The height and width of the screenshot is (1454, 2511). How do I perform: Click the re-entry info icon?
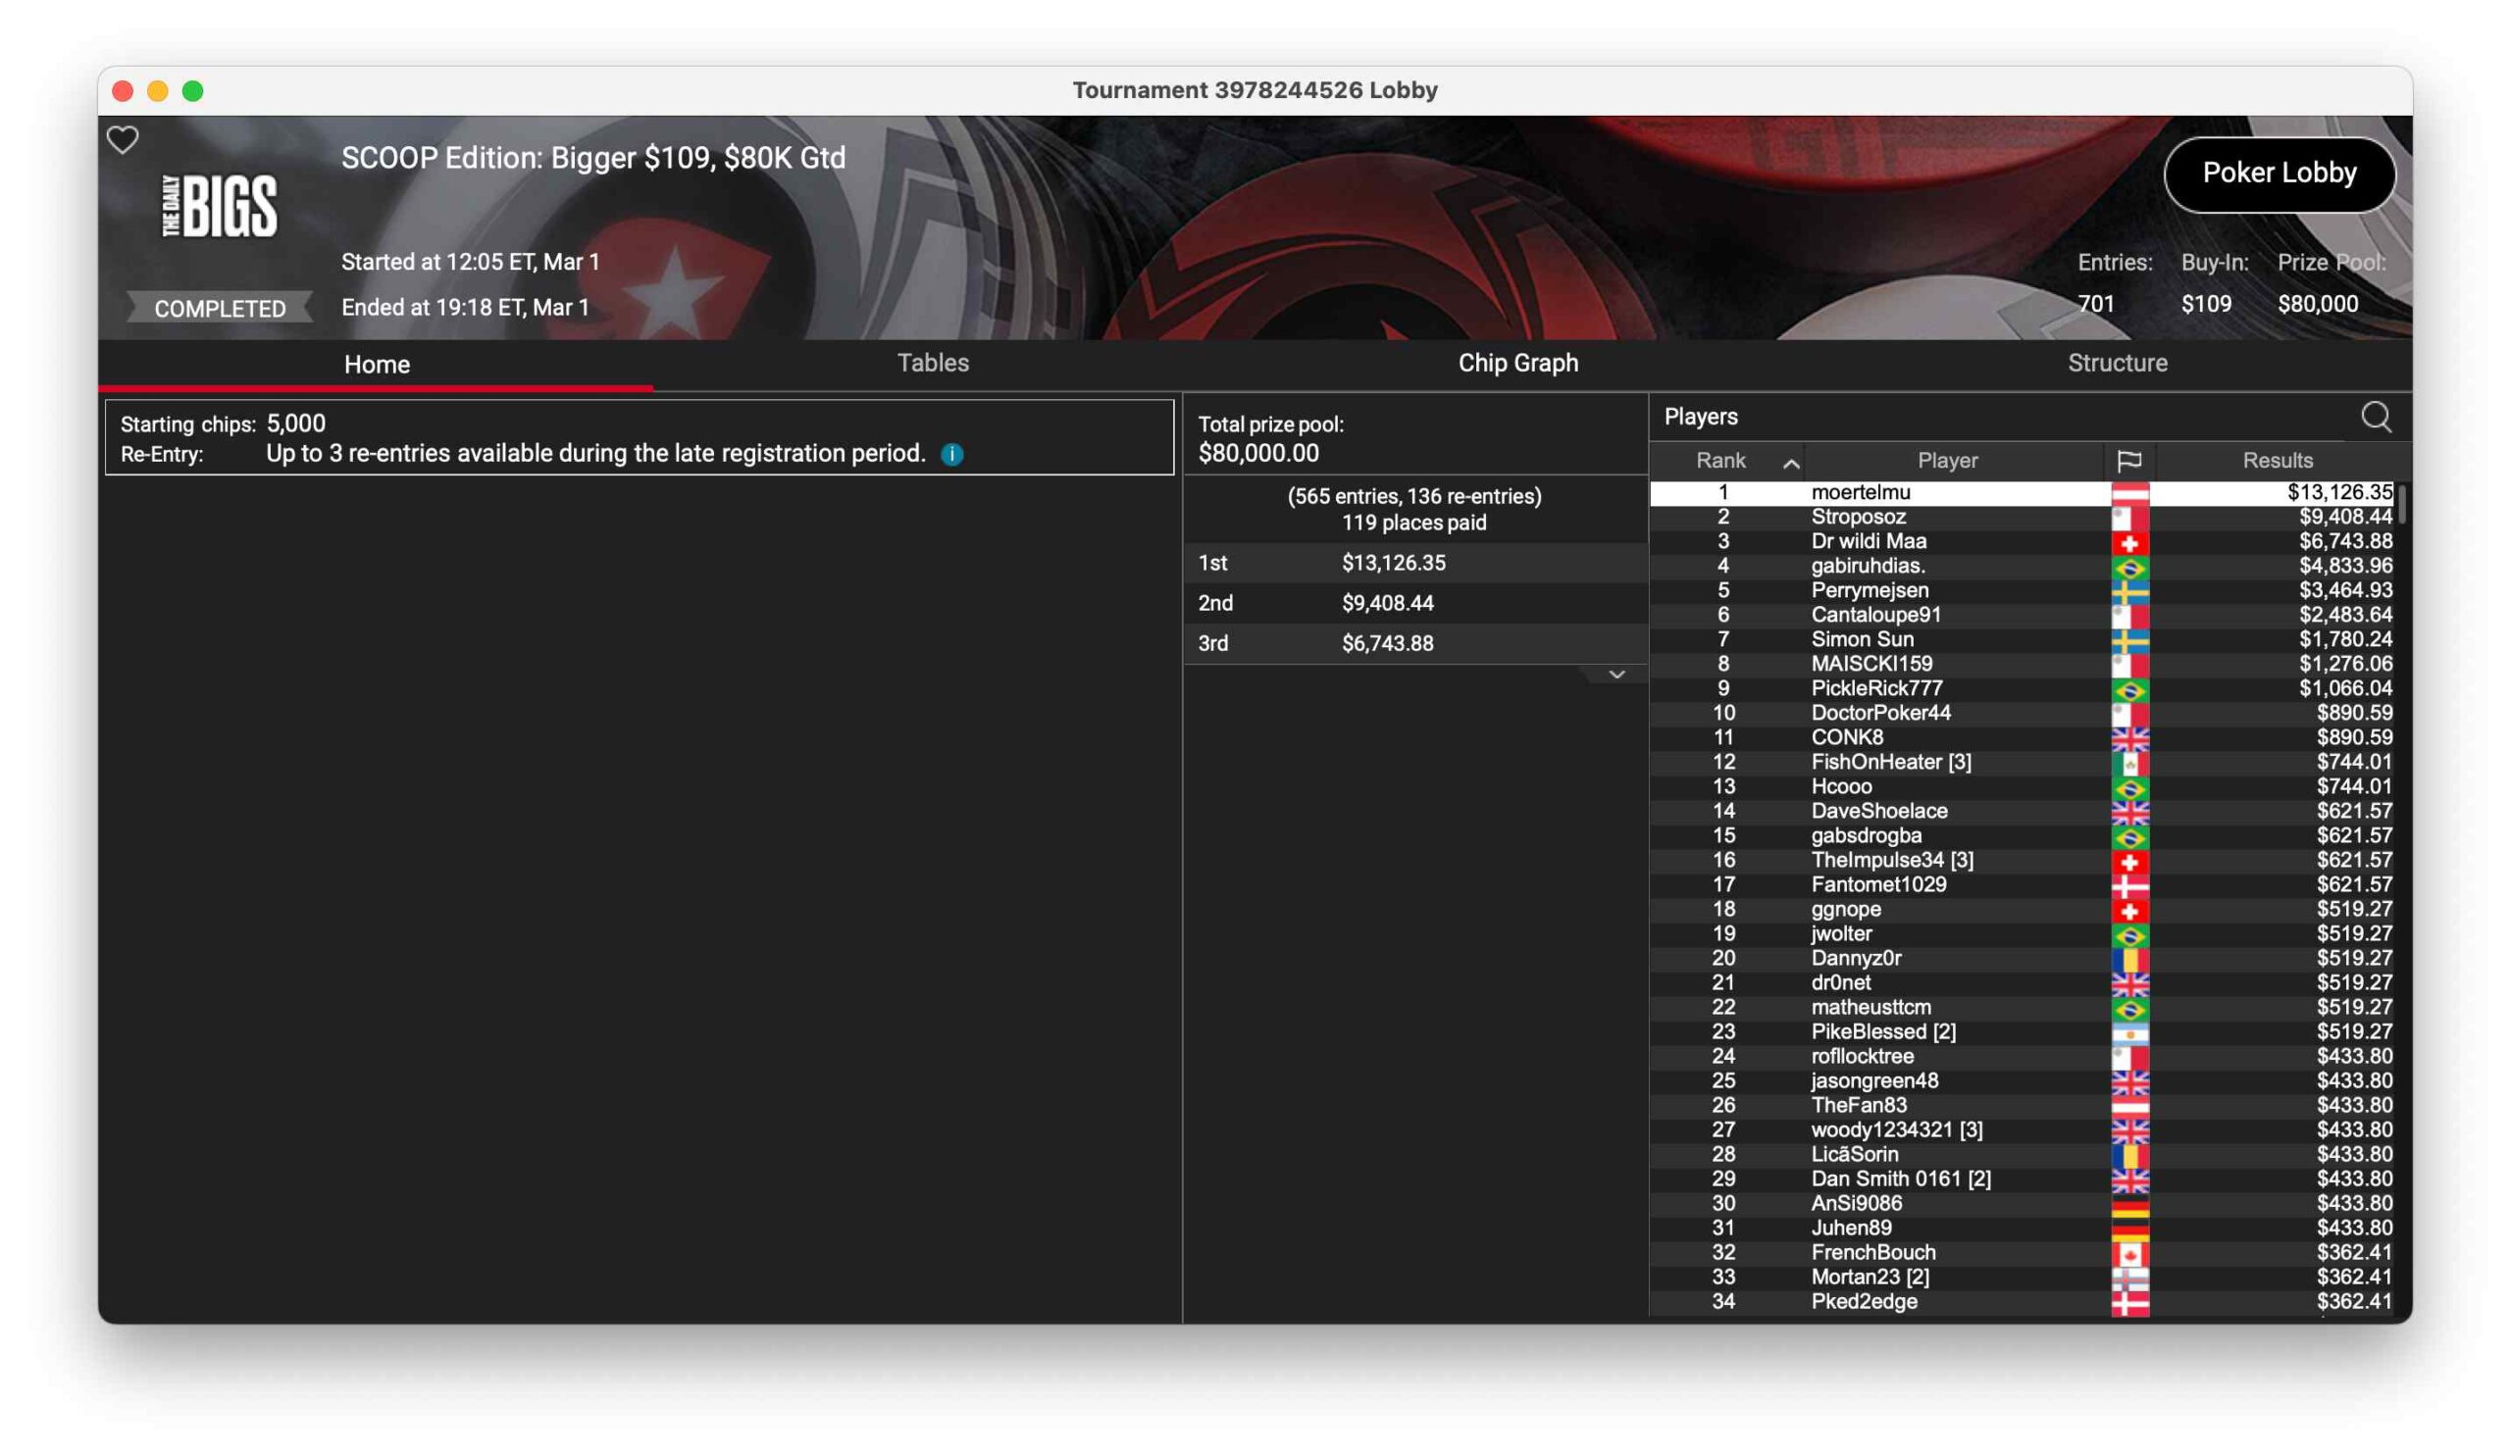point(951,454)
